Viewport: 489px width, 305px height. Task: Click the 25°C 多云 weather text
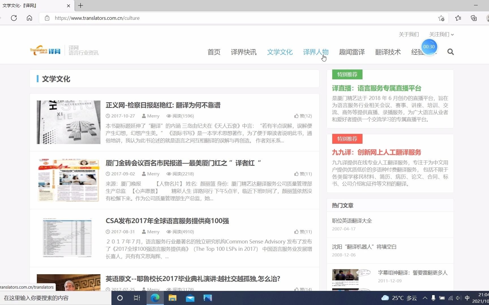[x=404, y=298]
